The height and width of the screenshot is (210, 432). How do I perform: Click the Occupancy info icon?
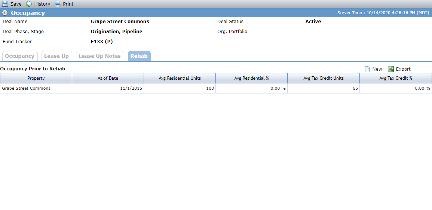[5, 13]
